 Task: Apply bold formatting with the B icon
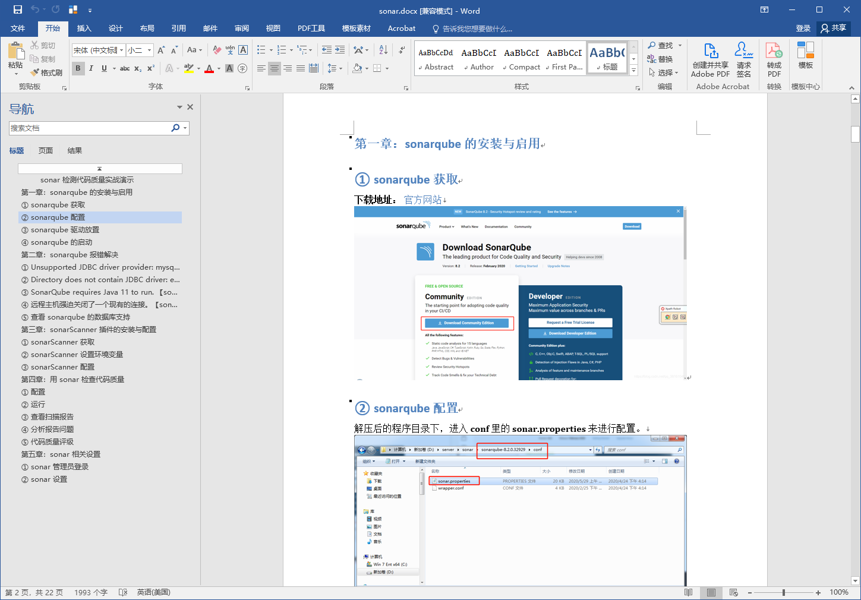click(78, 68)
